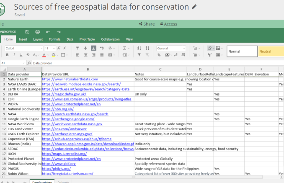The image size is (284, 183).
Task: Redo the last undone action
Action: [x=58, y=32]
